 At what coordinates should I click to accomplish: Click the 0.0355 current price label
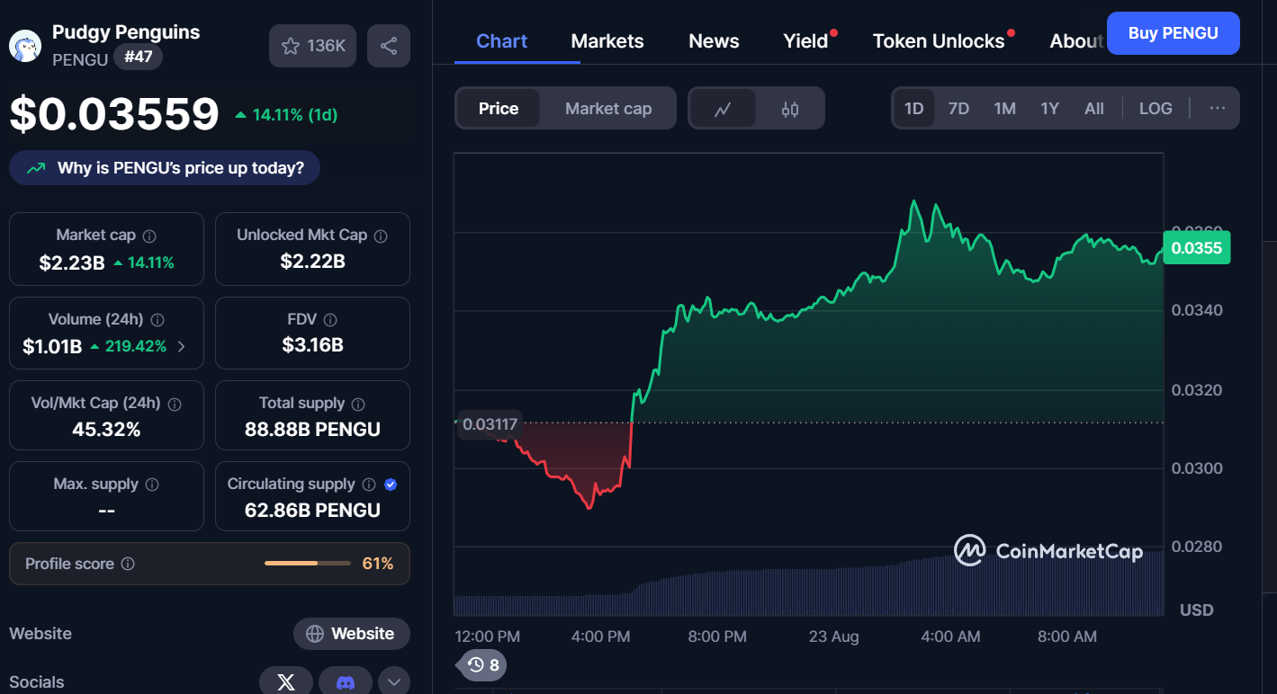coord(1197,248)
